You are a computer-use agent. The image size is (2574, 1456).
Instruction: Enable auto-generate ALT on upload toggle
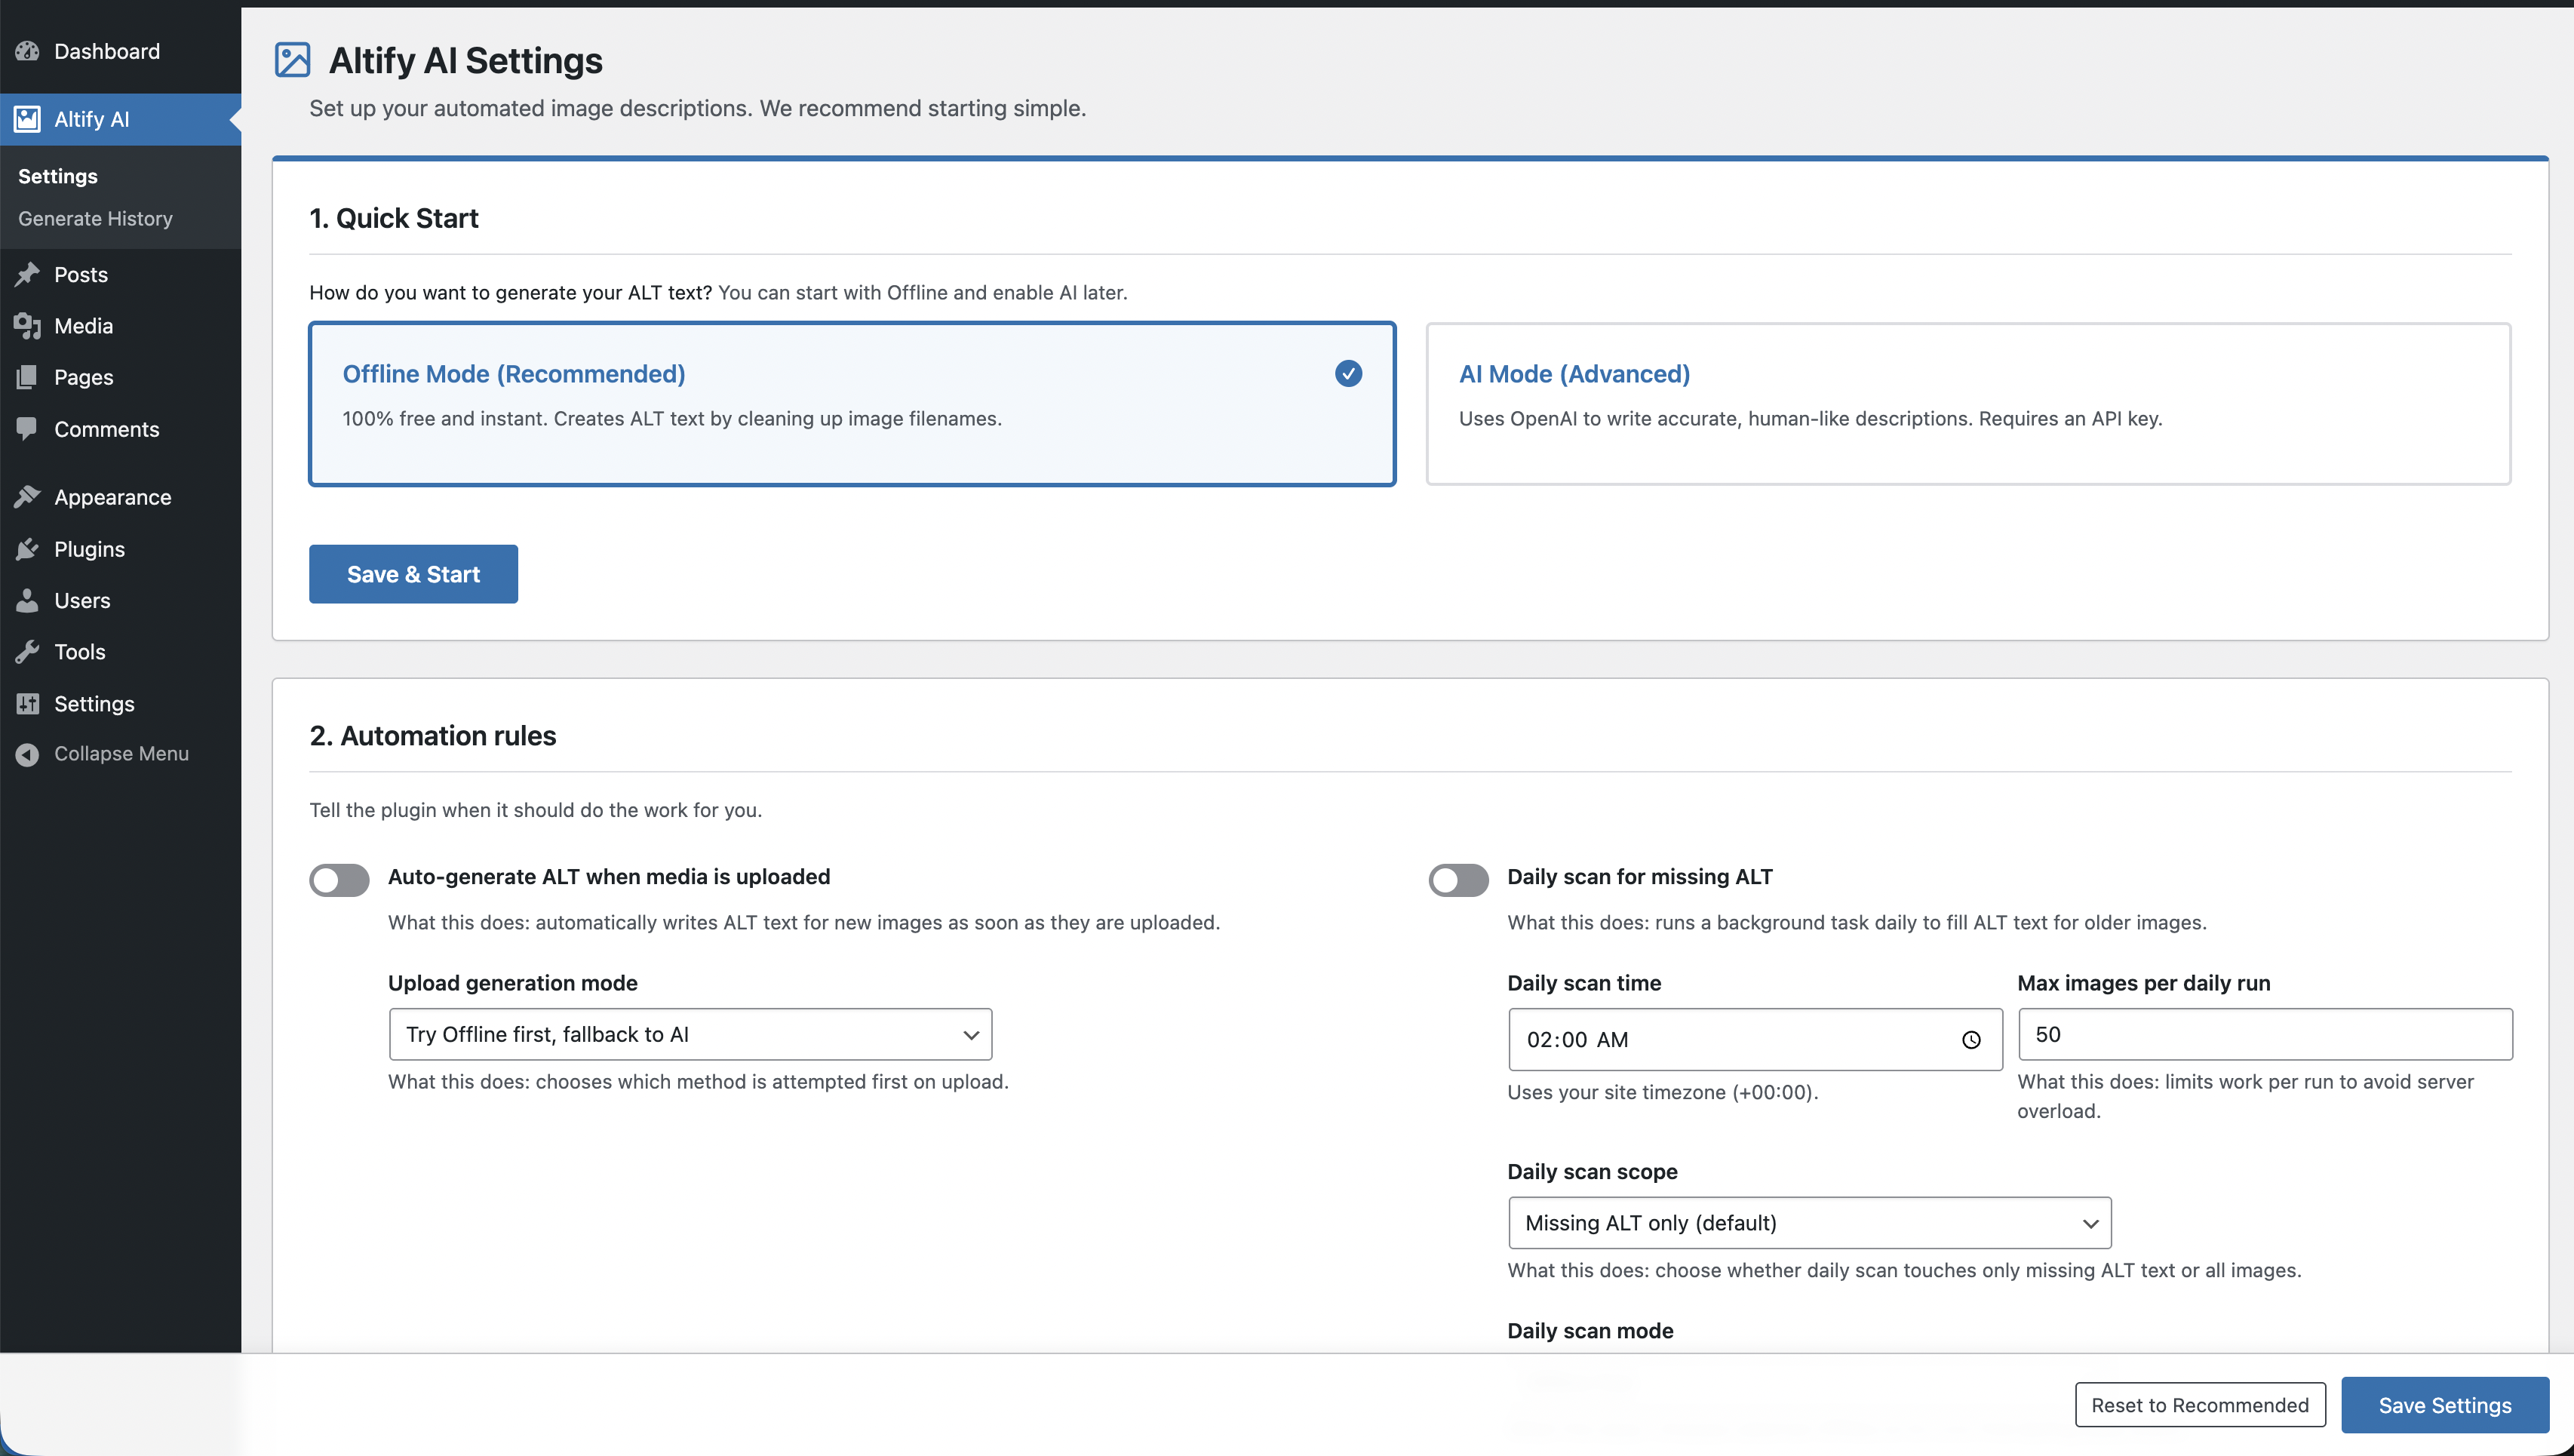pos(339,880)
